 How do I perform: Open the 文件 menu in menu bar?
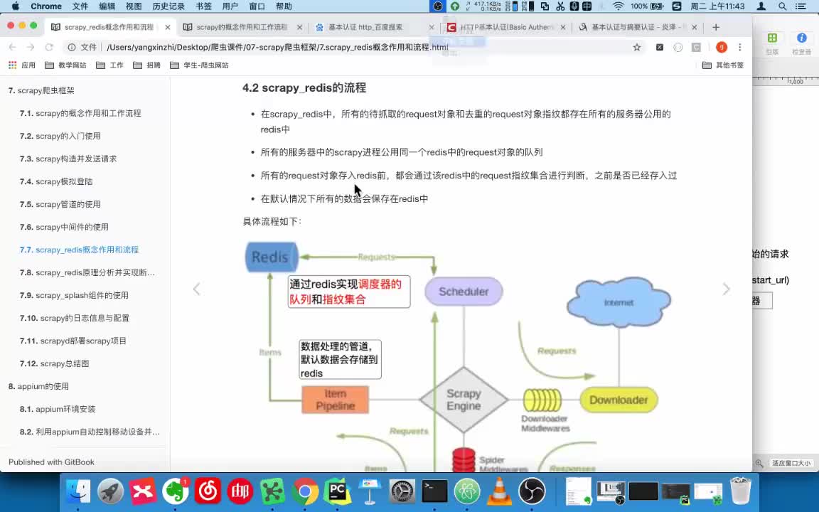[x=80, y=6]
